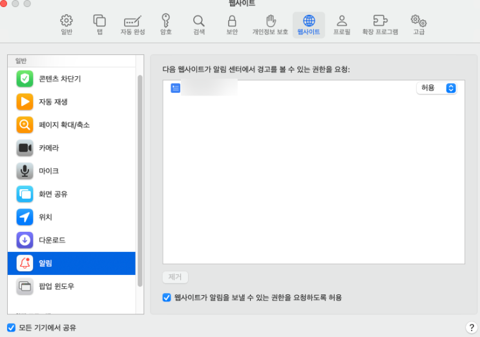Open the 프로필 (Profiles) tab

[342, 25]
